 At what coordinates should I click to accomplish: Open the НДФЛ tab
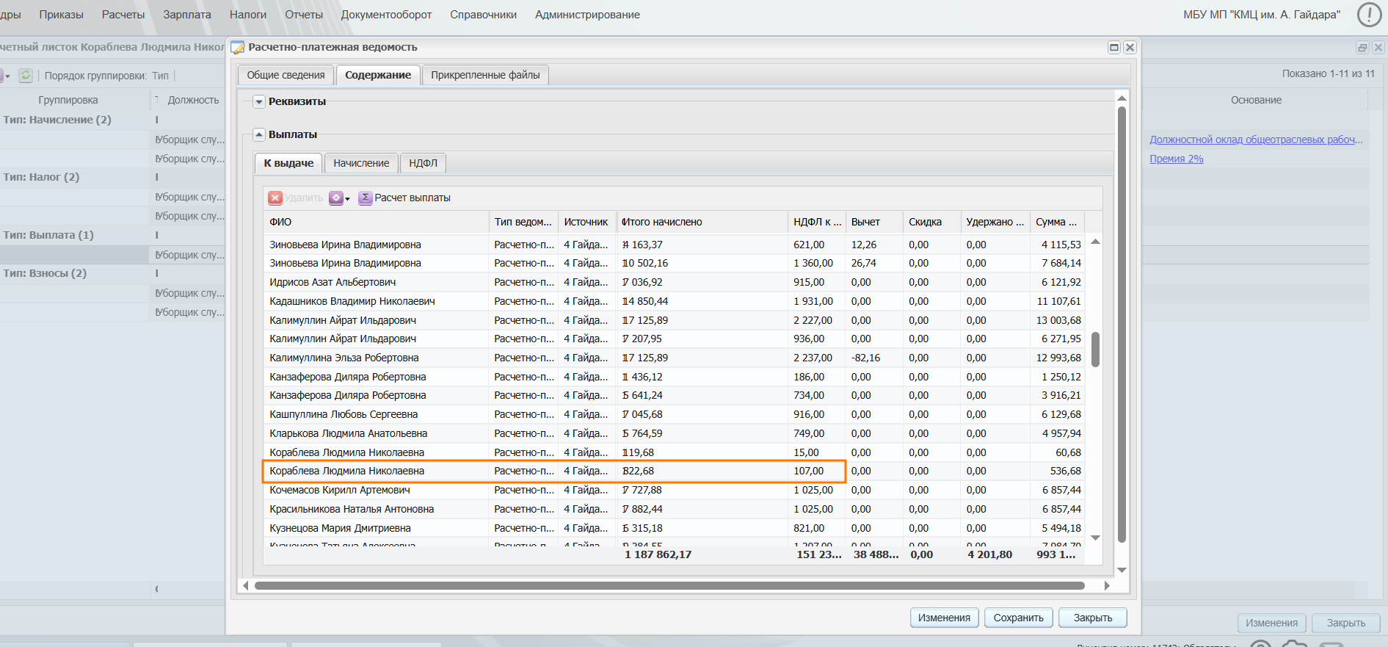(x=423, y=163)
